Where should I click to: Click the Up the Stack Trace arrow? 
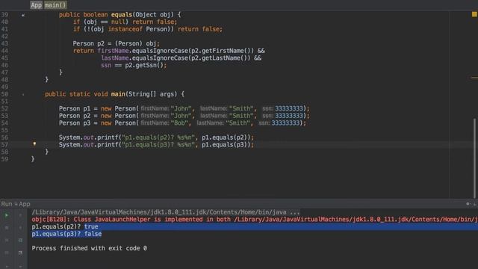[x=20, y=215]
